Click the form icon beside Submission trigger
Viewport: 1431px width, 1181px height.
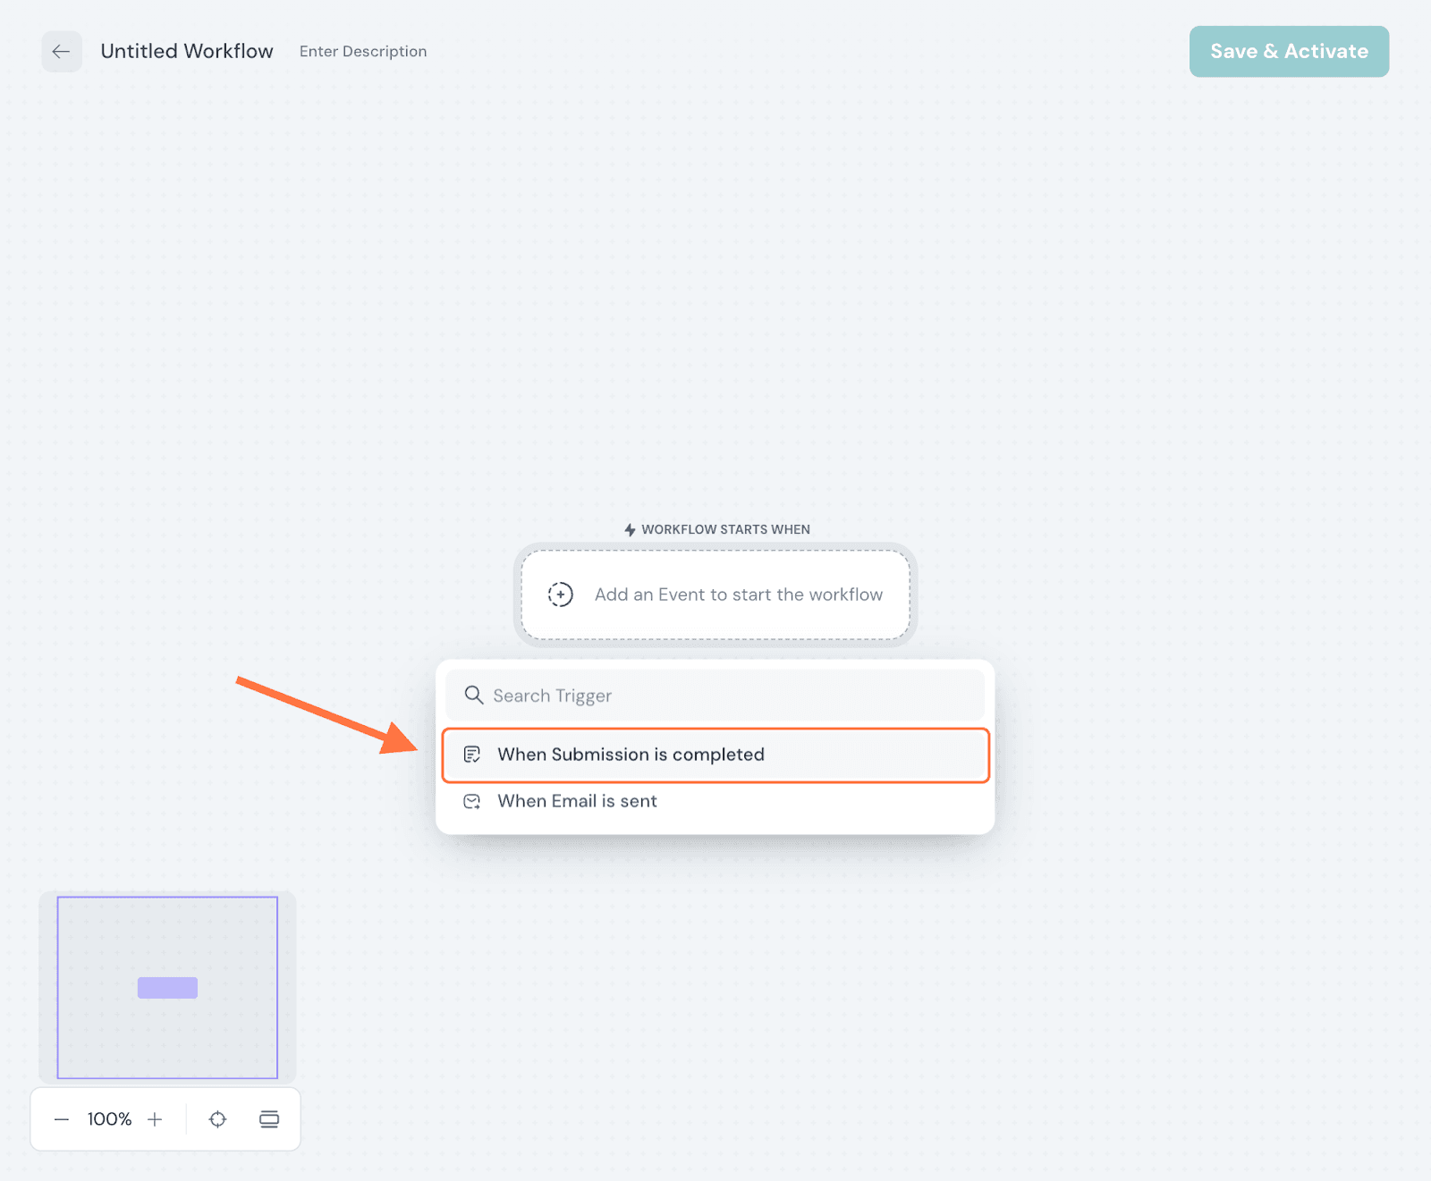(x=472, y=755)
